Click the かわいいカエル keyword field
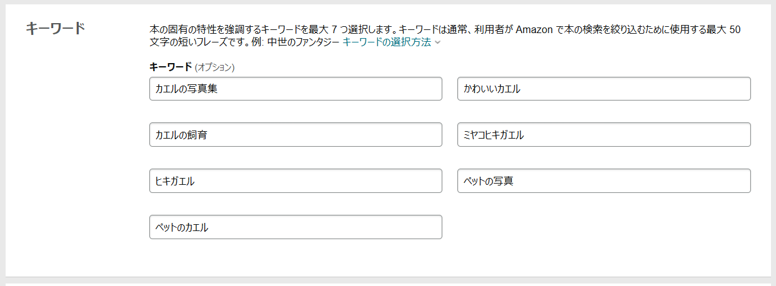Screen dimensions: 776x286 point(604,89)
